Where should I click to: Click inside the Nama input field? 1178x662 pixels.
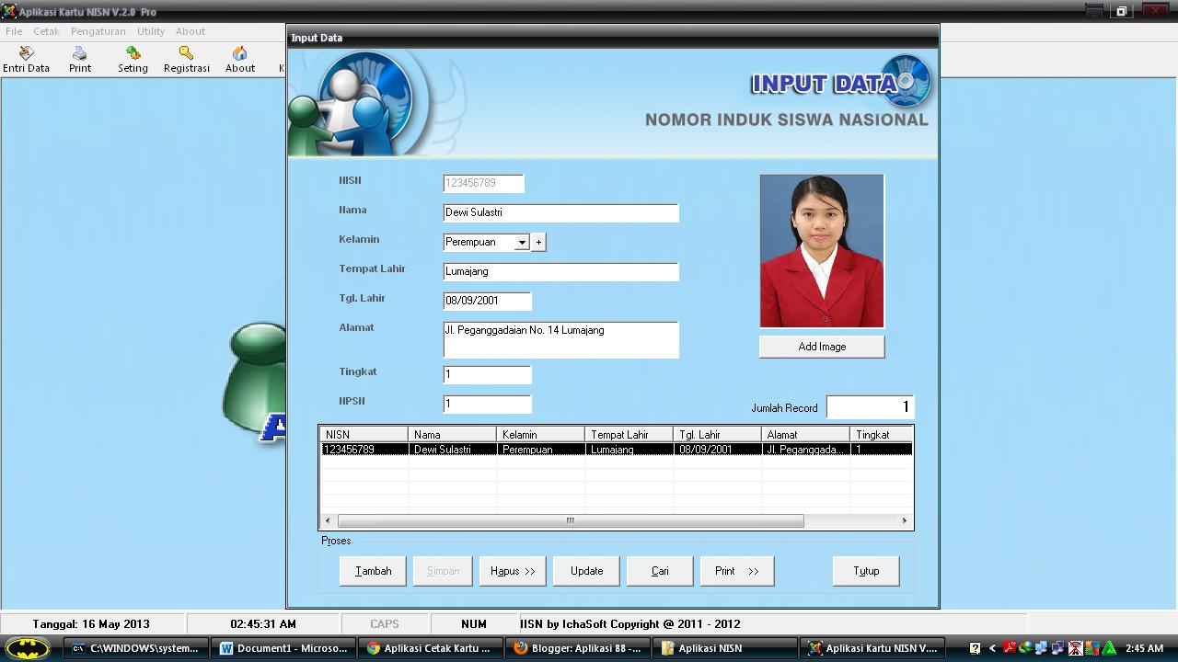560,212
